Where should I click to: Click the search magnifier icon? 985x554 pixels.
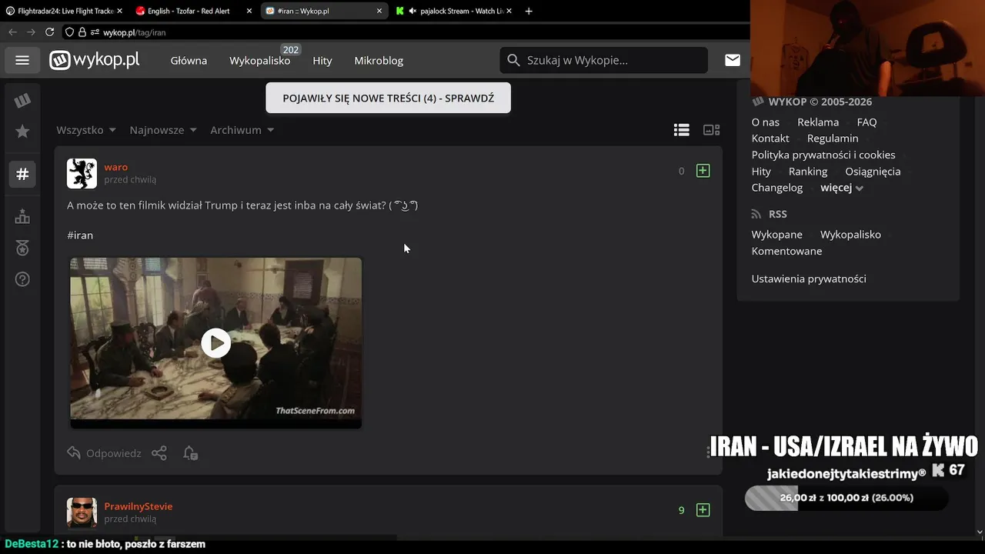click(513, 60)
